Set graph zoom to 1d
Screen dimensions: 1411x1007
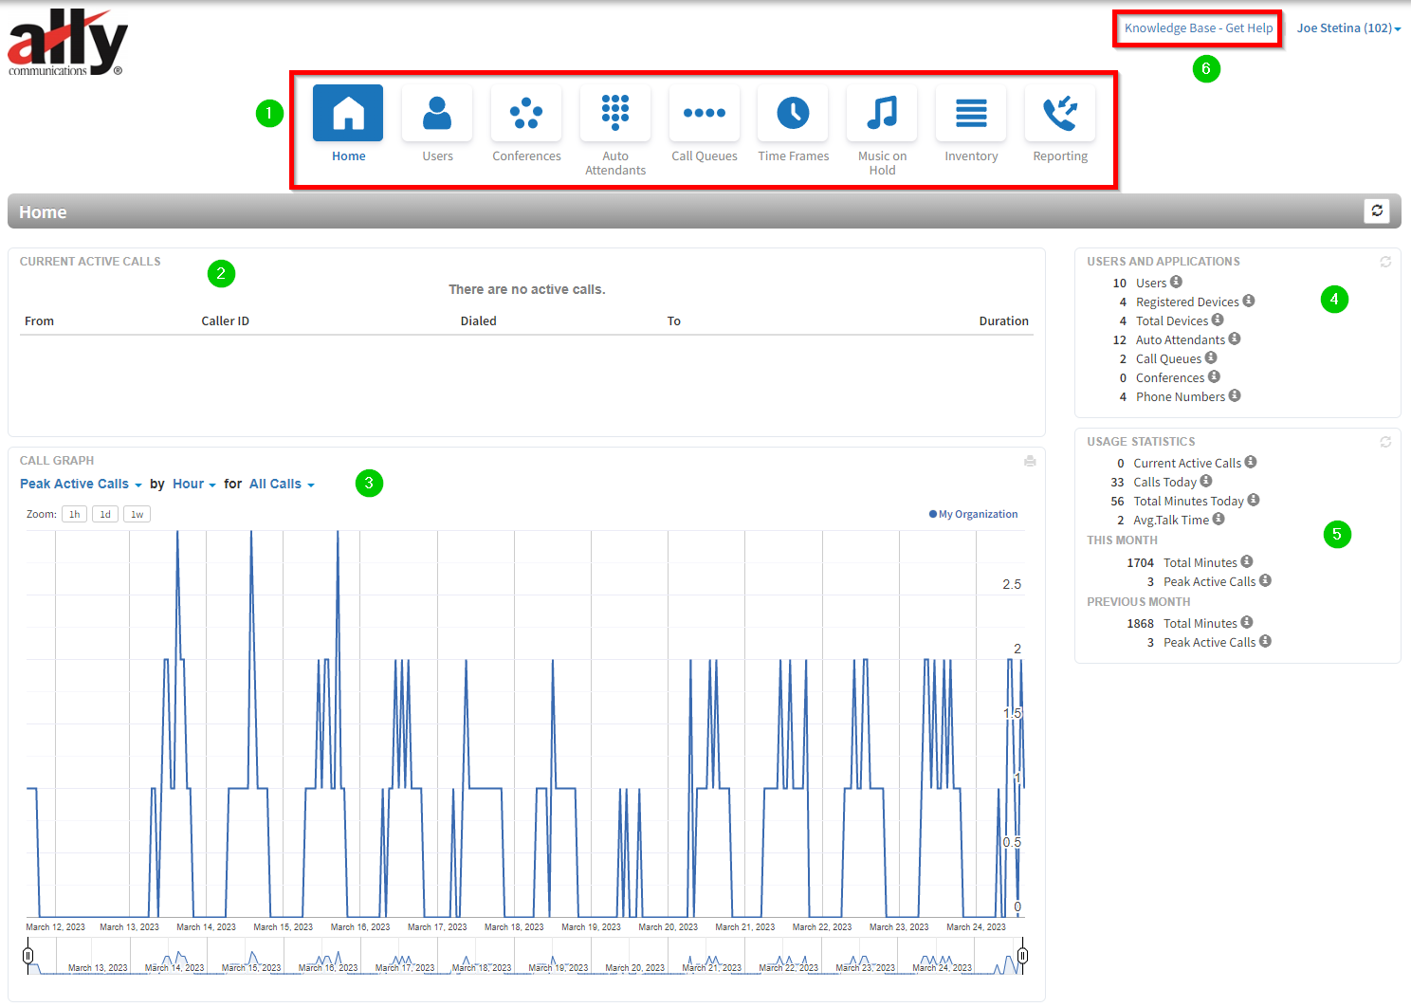105,514
